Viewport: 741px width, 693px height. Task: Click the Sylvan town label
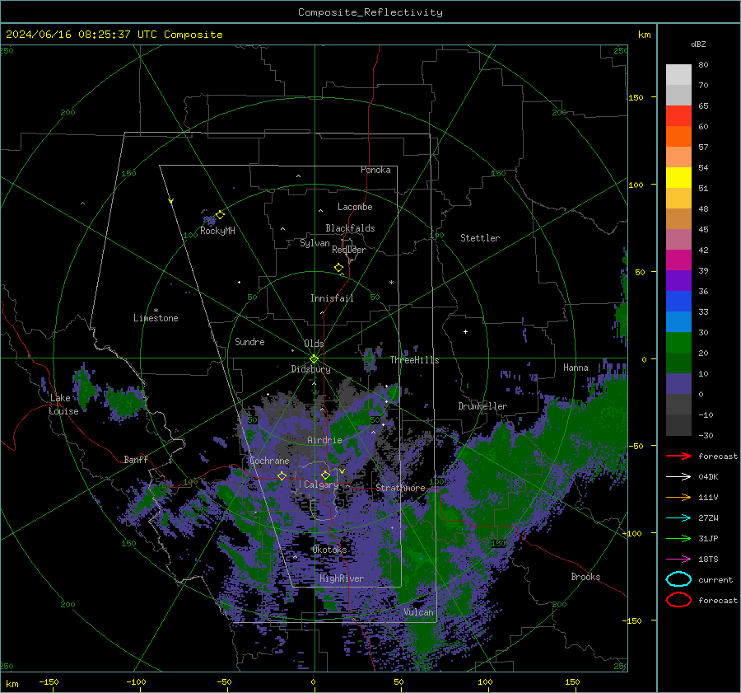[x=315, y=243]
